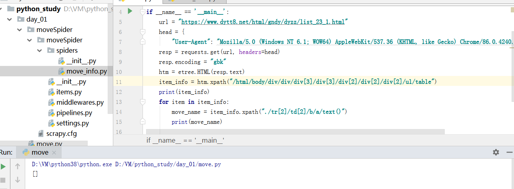Image resolution: width=514 pixels, height=189 pixels.
Task: Fold the head dictionary block at line 6
Action: (143, 32)
